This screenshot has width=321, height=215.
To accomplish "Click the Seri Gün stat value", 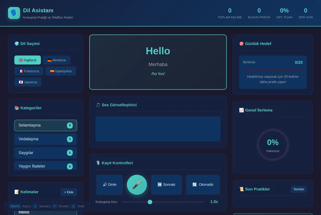I will pos(306,11).
